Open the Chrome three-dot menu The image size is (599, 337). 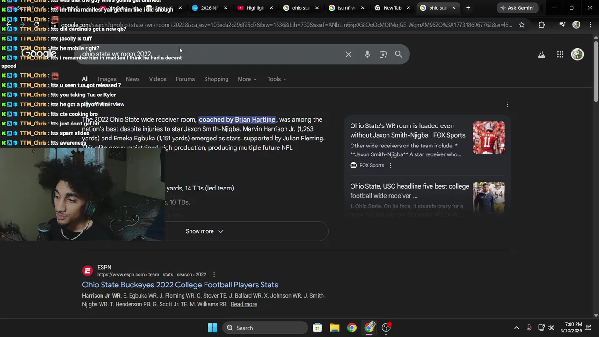pyautogui.click(x=590, y=25)
